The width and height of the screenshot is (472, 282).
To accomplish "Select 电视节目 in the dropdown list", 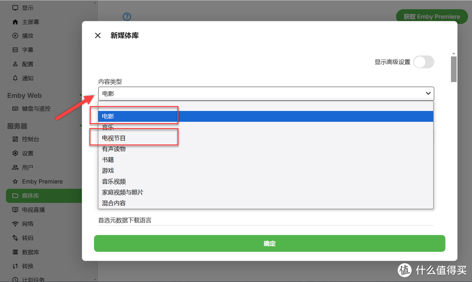I will point(266,138).
